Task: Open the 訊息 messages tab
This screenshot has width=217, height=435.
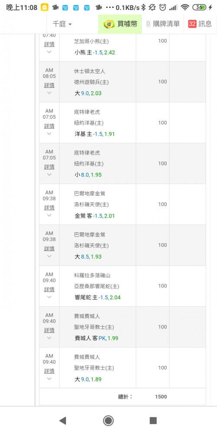Action: click(200, 24)
